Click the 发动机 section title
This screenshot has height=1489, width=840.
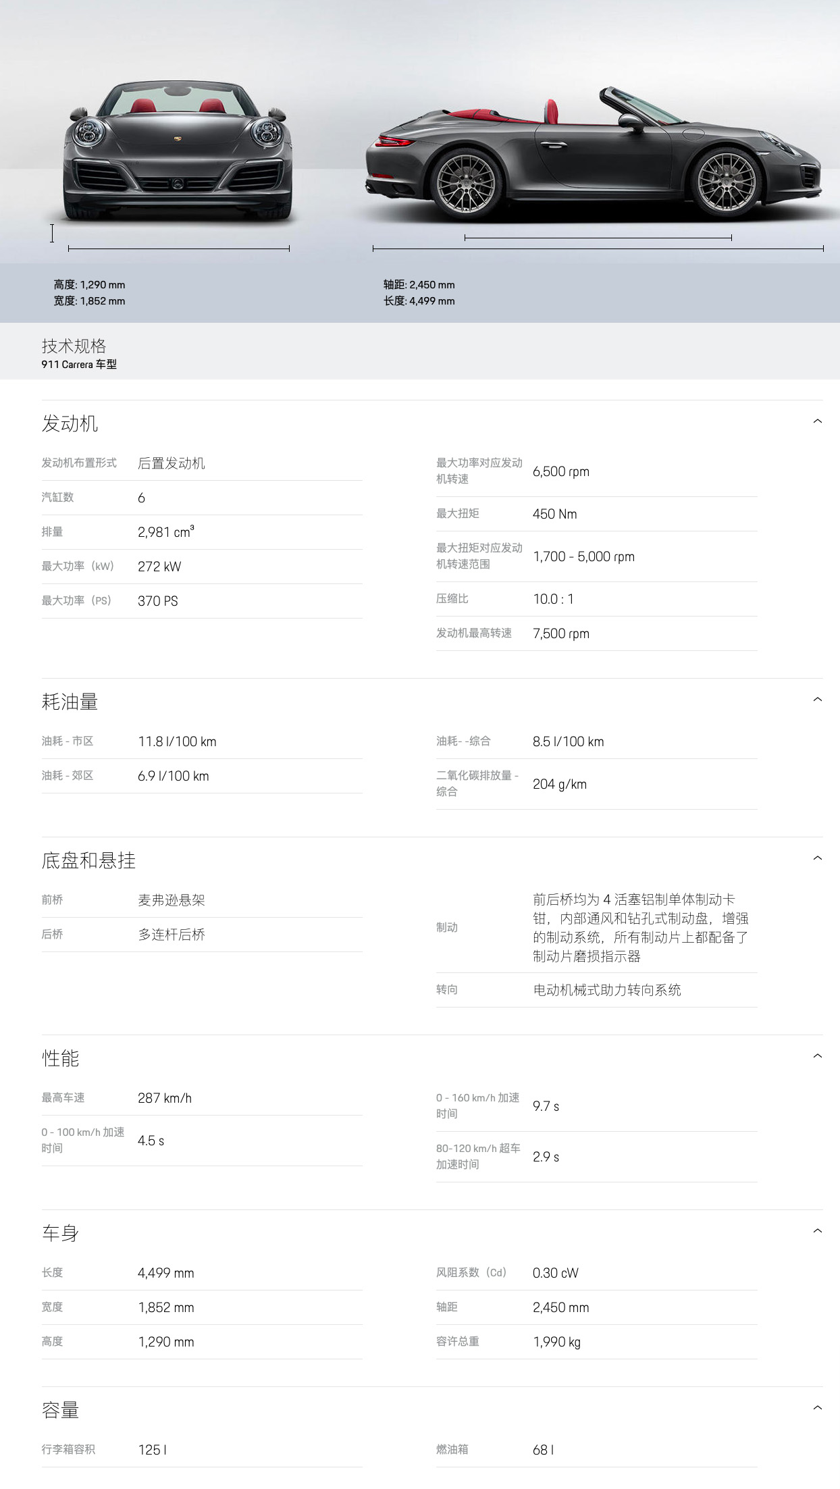tap(70, 423)
